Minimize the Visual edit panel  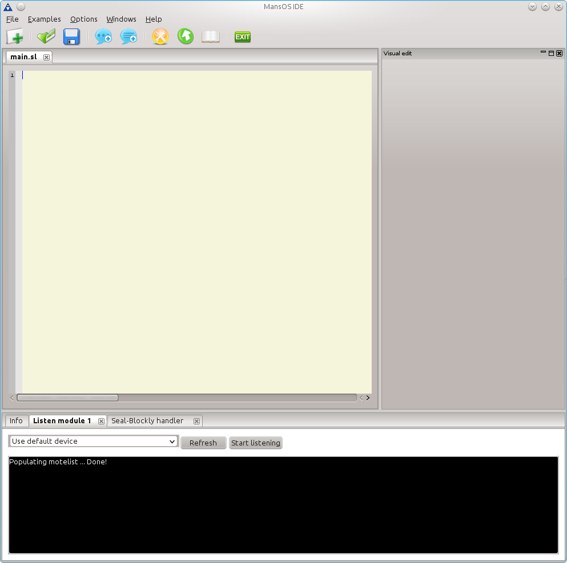click(x=543, y=53)
